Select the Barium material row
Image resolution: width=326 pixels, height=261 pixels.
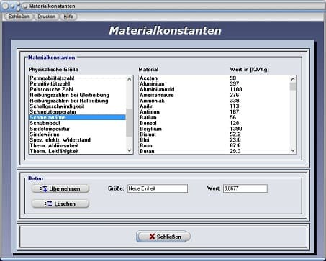[x=214, y=117]
